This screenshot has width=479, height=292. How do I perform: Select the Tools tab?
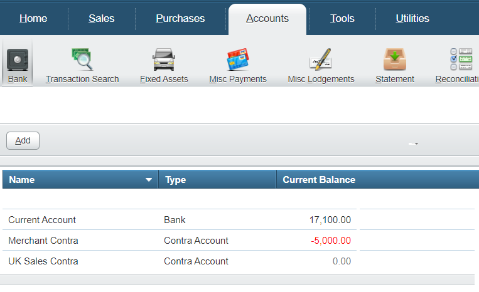tap(342, 18)
